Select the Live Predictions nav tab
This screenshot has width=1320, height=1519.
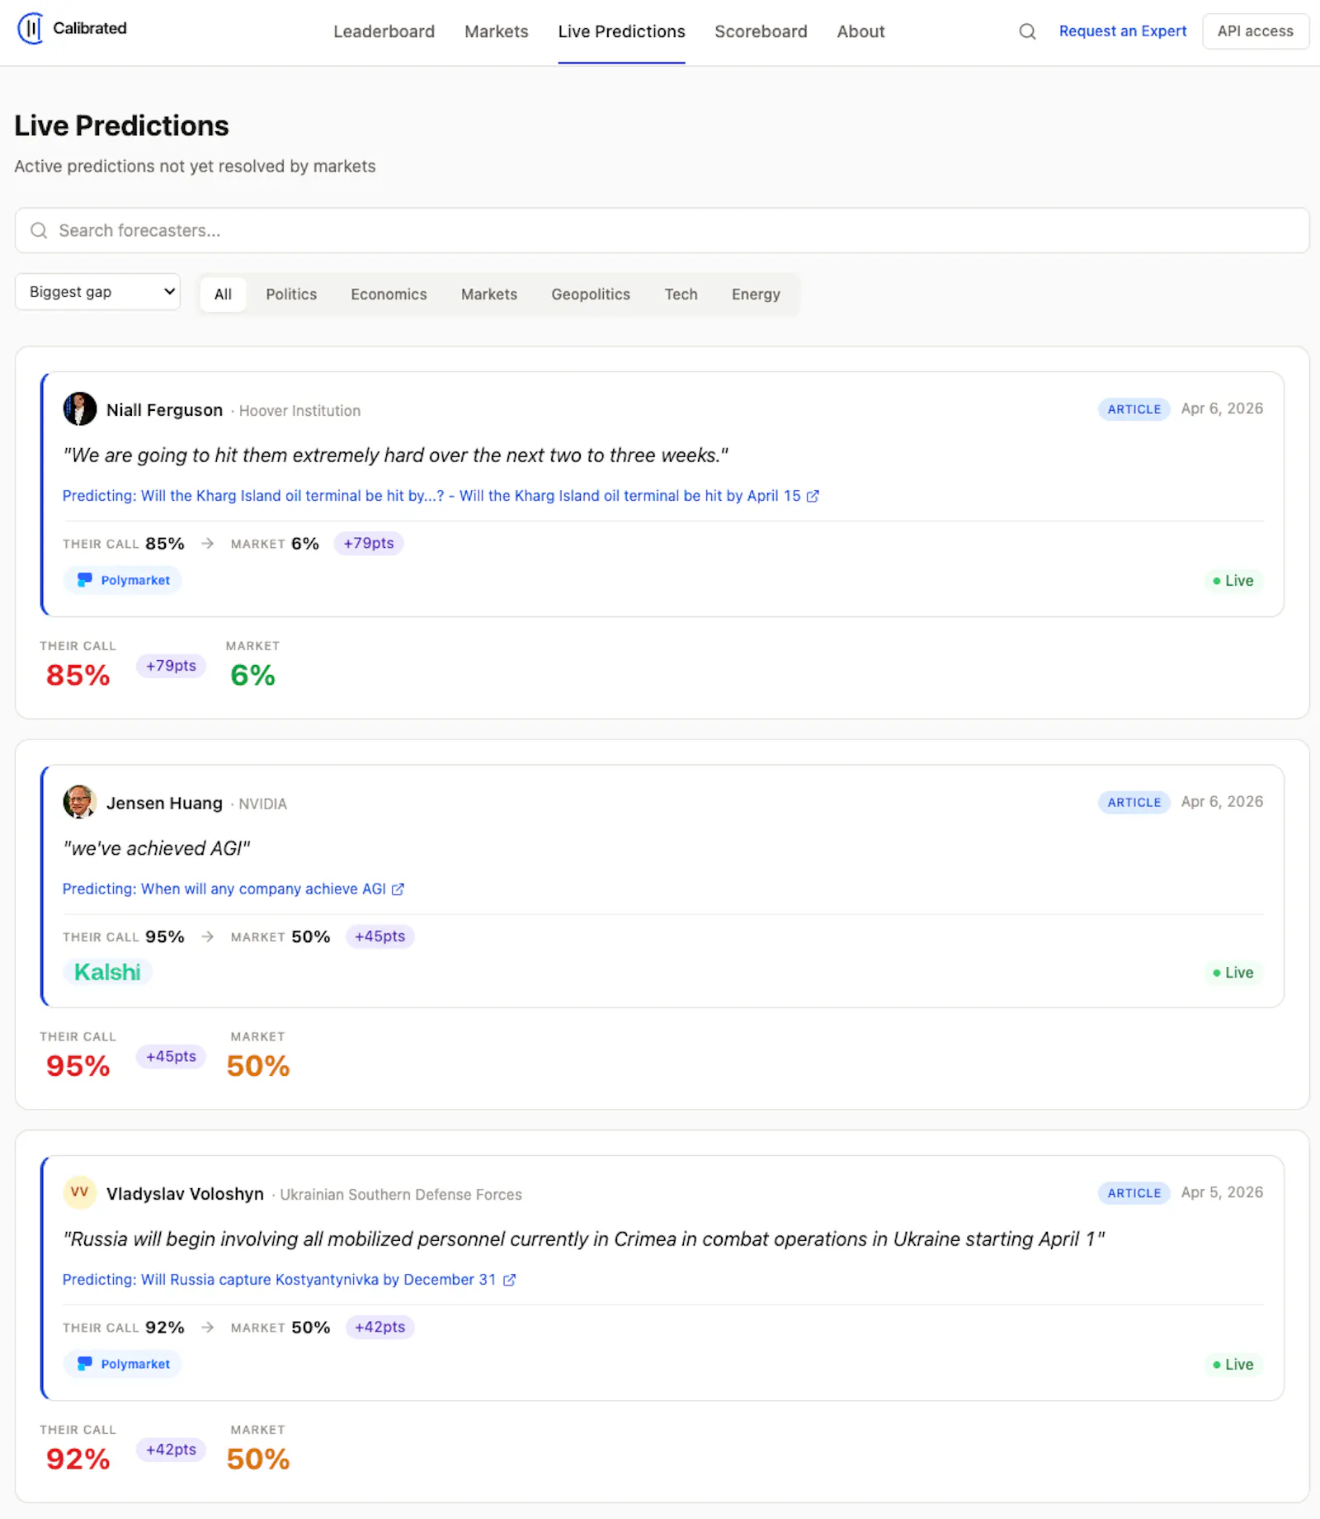point(621,31)
